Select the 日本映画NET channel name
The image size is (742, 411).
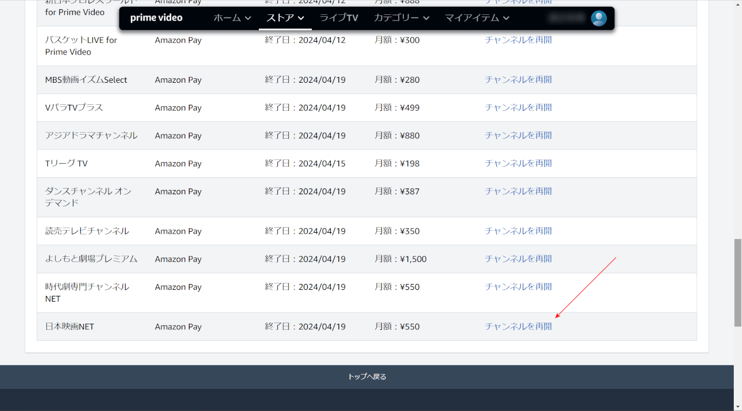tap(70, 327)
